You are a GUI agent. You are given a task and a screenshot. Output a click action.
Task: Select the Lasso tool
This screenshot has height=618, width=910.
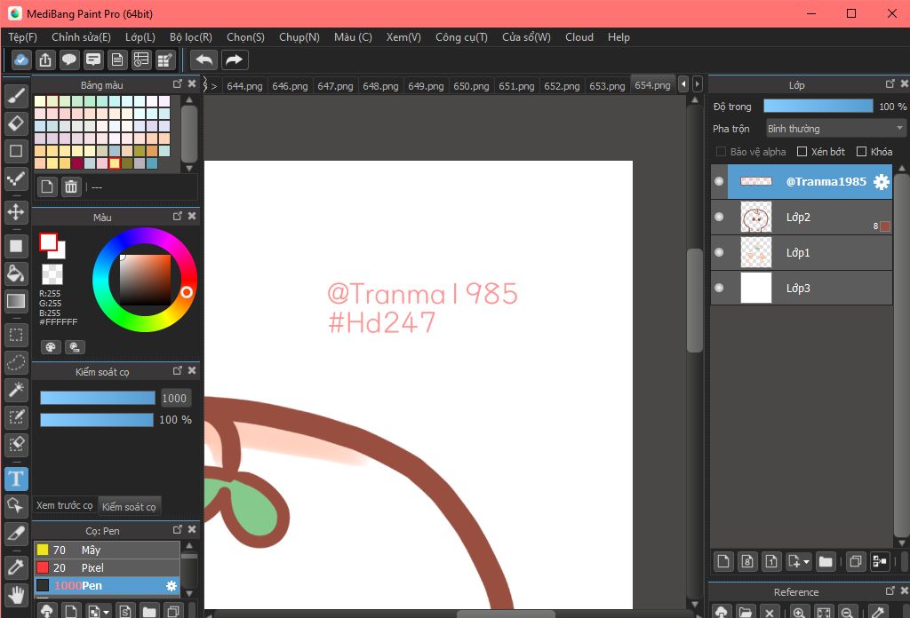click(16, 362)
